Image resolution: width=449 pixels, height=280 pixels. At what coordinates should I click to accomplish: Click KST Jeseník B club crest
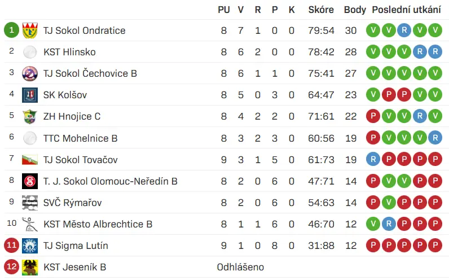pyautogui.click(x=30, y=267)
